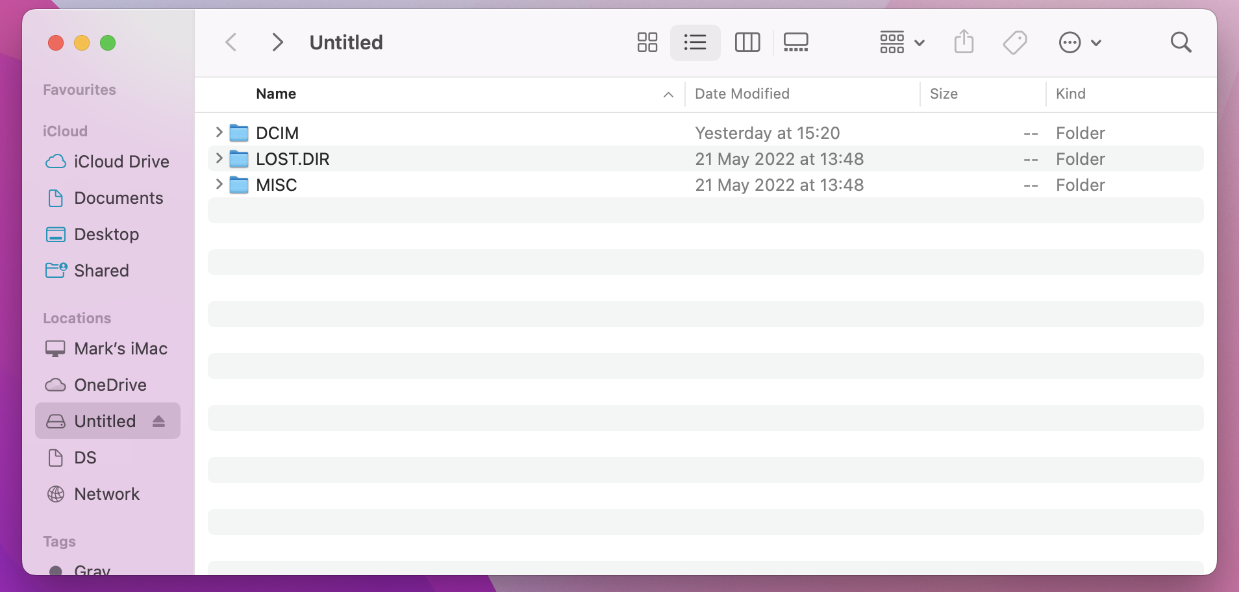Open Finder search magnifier
The image size is (1239, 592).
click(x=1181, y=43)
